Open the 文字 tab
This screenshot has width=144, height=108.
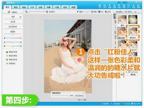pyautogui.click(x=32, y=7)
